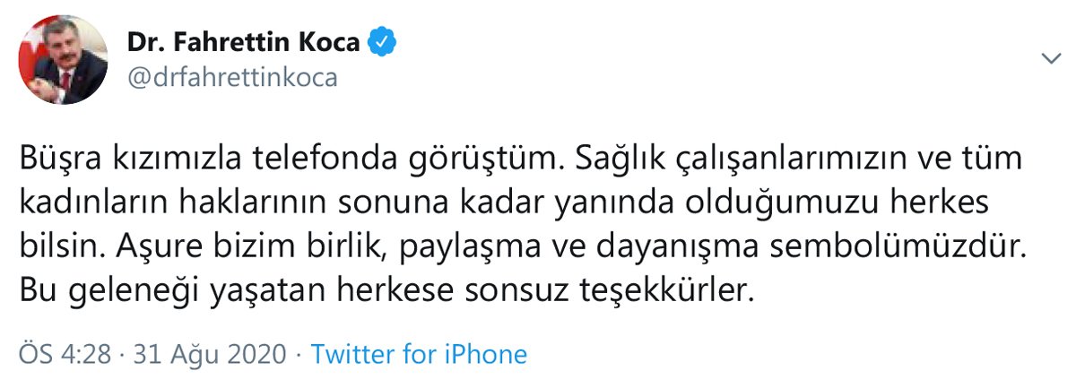Click the Twitter for iPhone source link

click(x=419, y=354)
